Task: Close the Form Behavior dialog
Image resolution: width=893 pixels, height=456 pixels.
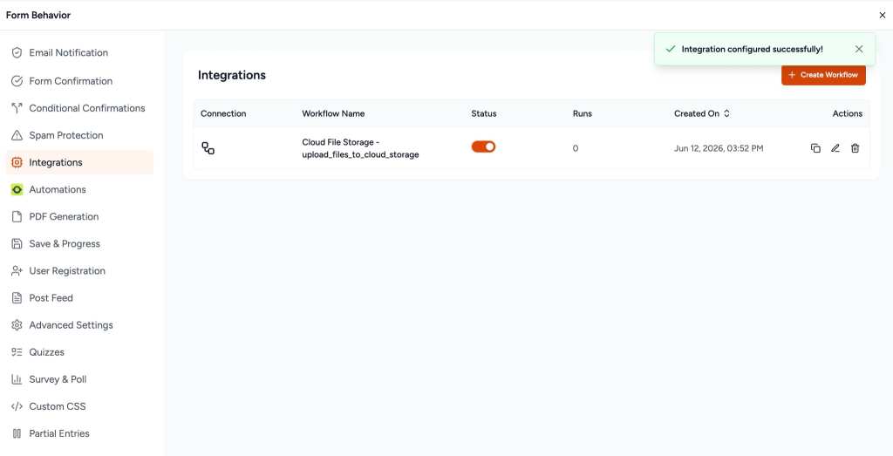Action: [883, 16]
